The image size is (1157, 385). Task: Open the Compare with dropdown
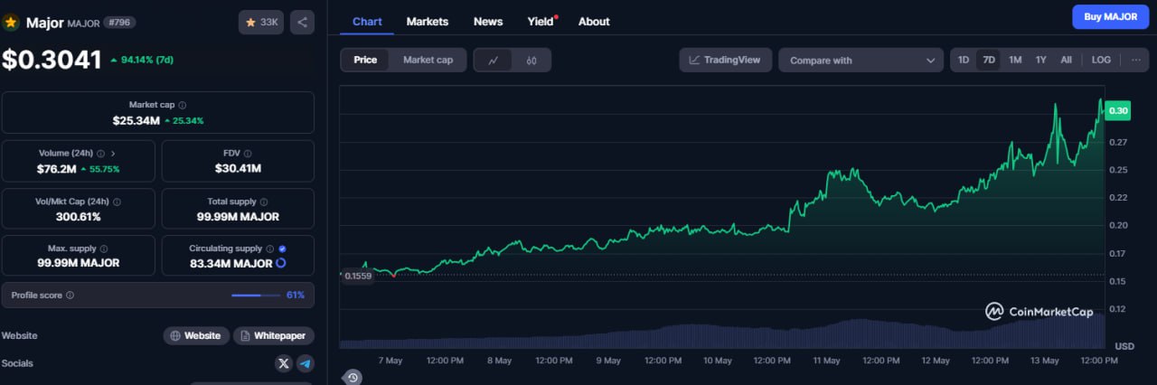tap(861, 61)
